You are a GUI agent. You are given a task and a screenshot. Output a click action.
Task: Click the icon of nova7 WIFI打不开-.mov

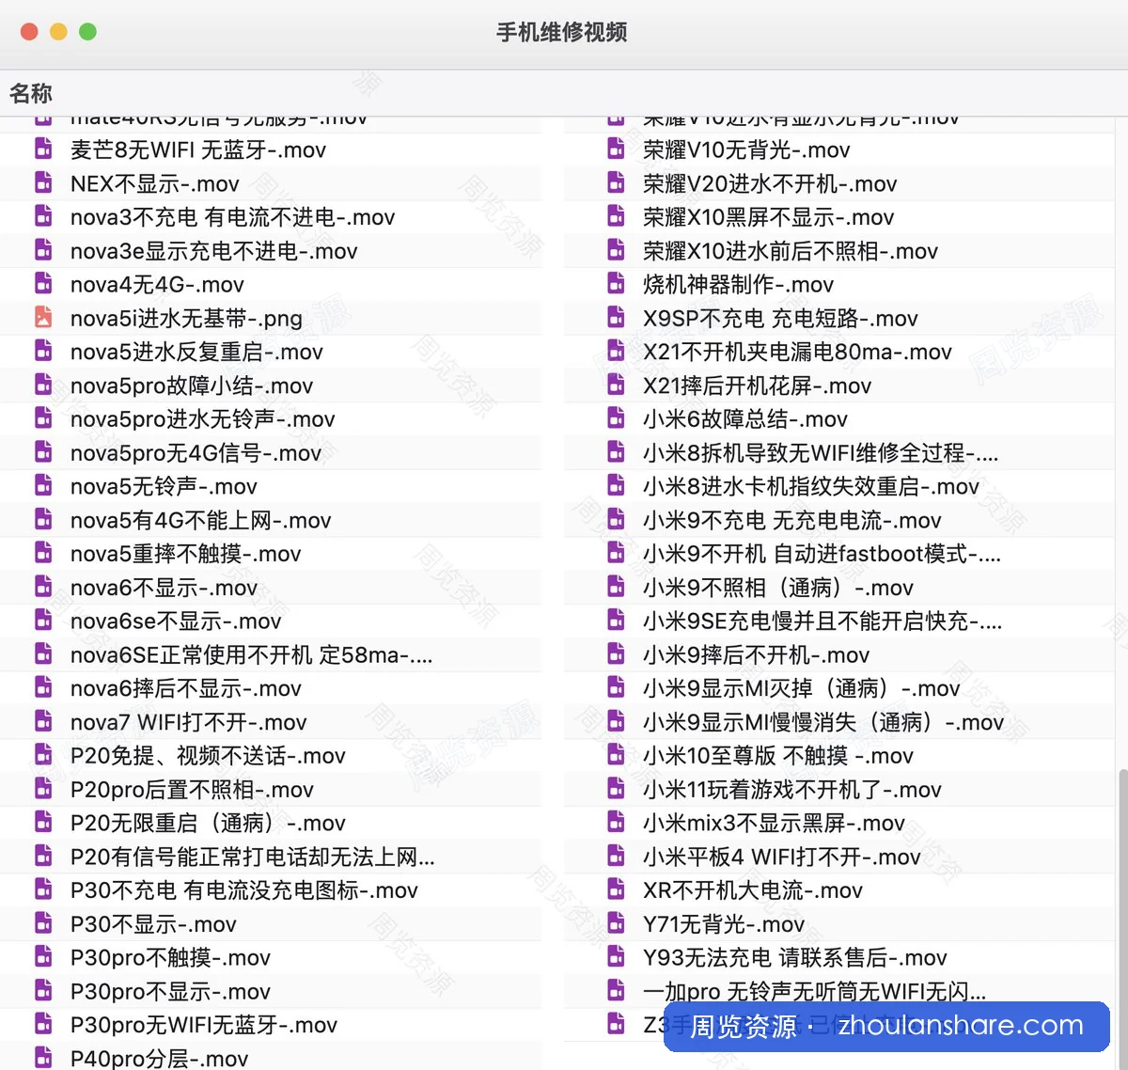pos(43,721)
